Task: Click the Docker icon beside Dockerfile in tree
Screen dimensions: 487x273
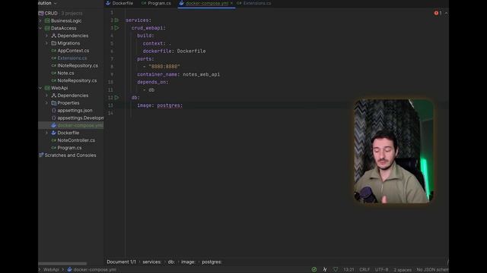Action: coord(54,133)
